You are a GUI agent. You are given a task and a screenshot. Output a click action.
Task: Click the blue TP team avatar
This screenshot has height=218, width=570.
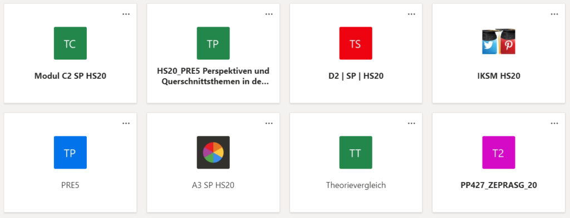coord(70,153)
